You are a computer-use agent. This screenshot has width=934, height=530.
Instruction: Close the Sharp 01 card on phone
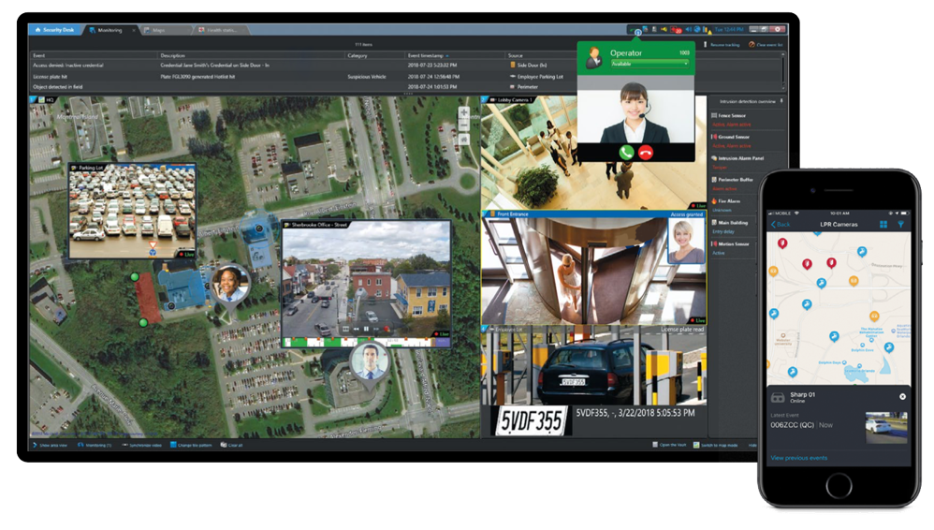(x=902, y=396)
